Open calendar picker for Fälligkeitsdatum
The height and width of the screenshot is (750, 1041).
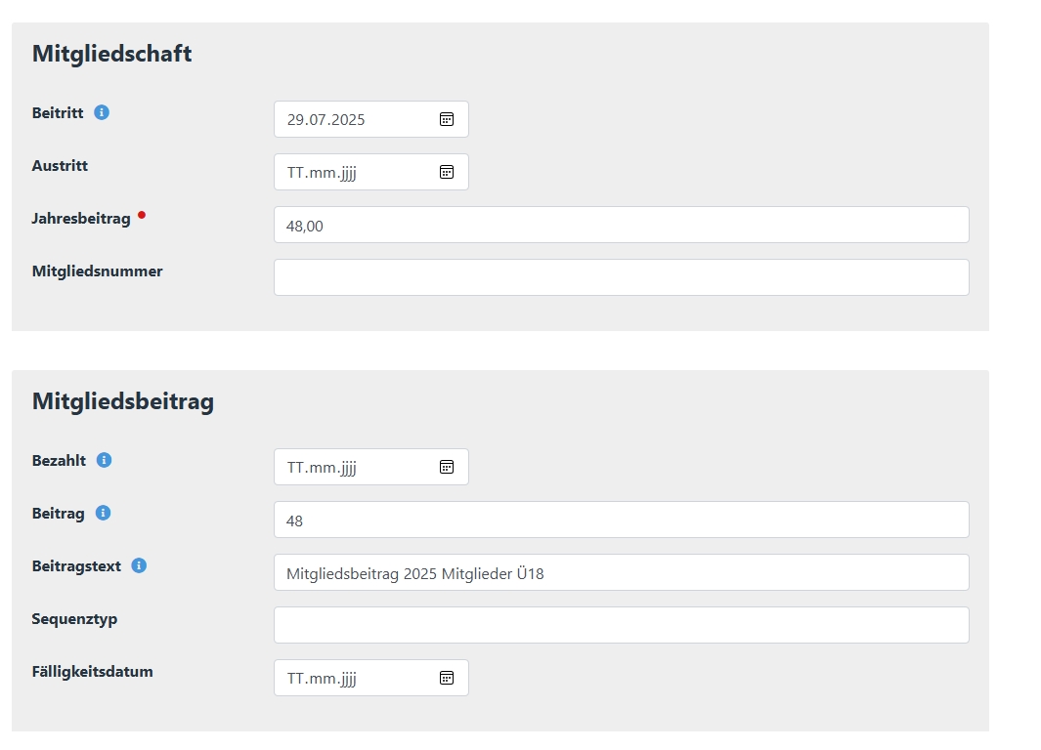coord(447,678)
